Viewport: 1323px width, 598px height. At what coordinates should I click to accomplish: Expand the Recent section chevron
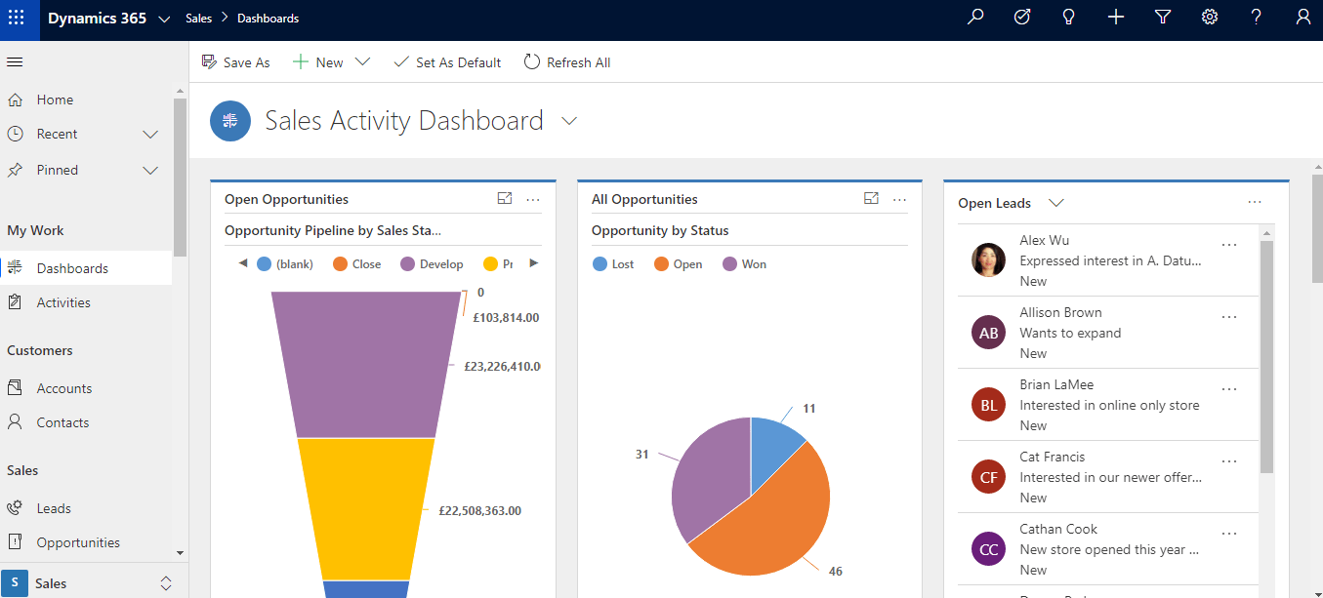[150, 135]
